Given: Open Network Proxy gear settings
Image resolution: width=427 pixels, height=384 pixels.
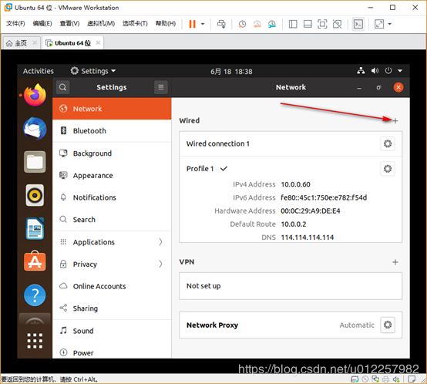Looking at the screenshot, I should (388, 325).
